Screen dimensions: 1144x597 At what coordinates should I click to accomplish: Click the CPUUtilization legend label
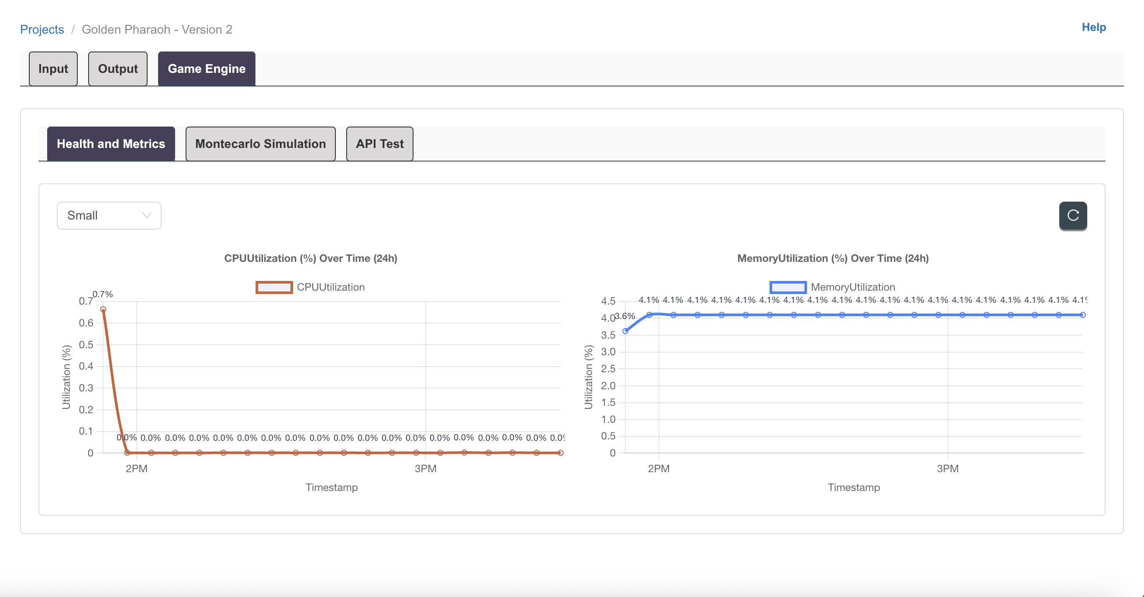coord(331,287)
